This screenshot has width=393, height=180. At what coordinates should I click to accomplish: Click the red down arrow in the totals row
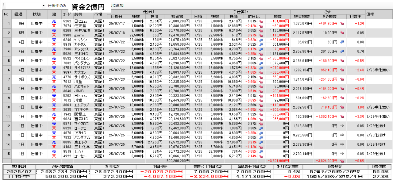point(342,160)
